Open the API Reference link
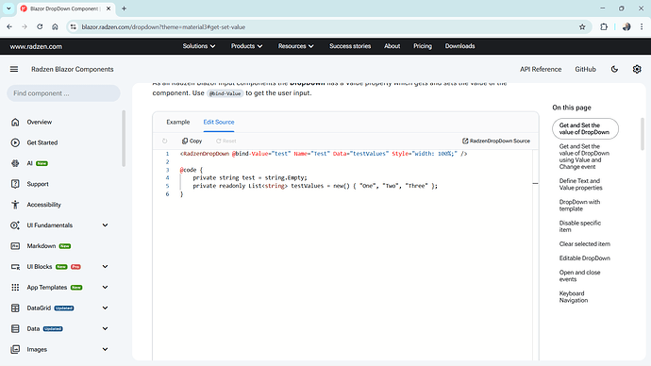This screenshot has width=651, height=366. pos(541,69)
